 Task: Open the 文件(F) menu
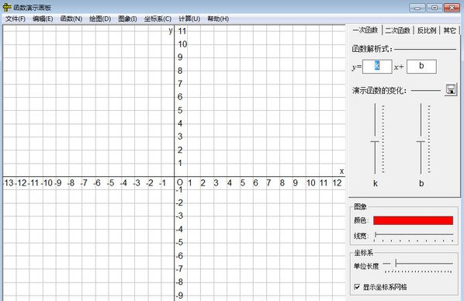tap(16, 19)
